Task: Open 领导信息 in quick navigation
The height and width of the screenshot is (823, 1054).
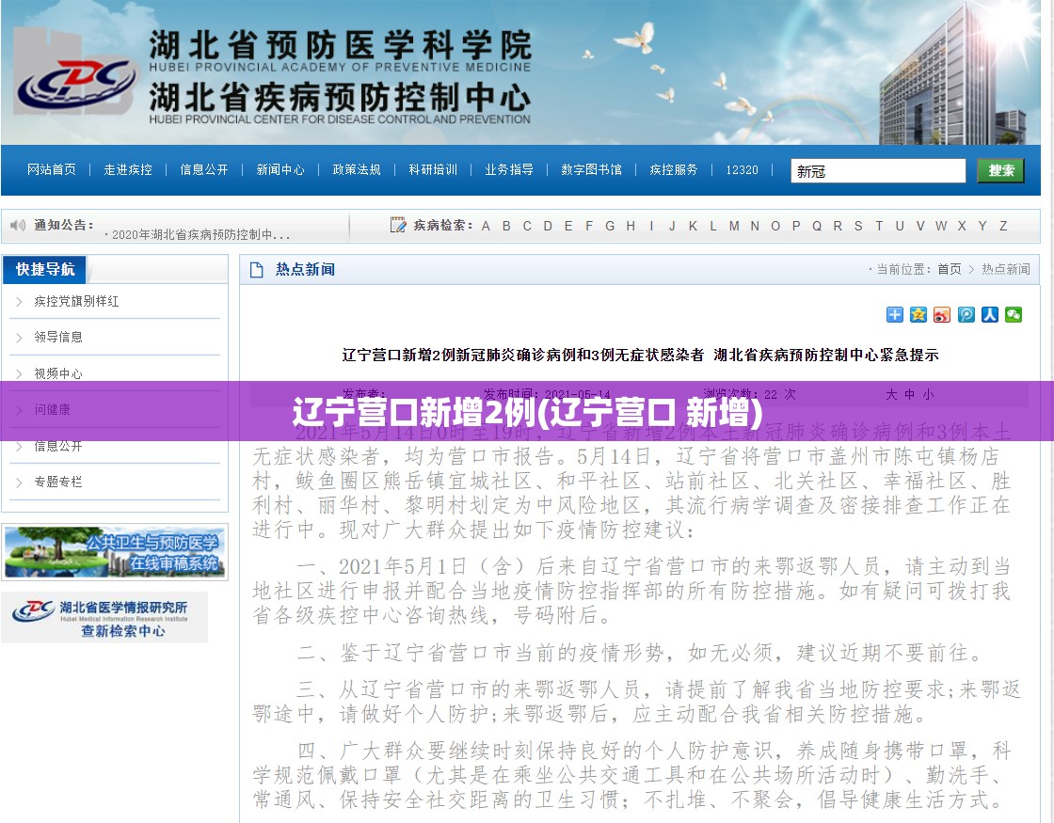Action: [x=58, y=338]
